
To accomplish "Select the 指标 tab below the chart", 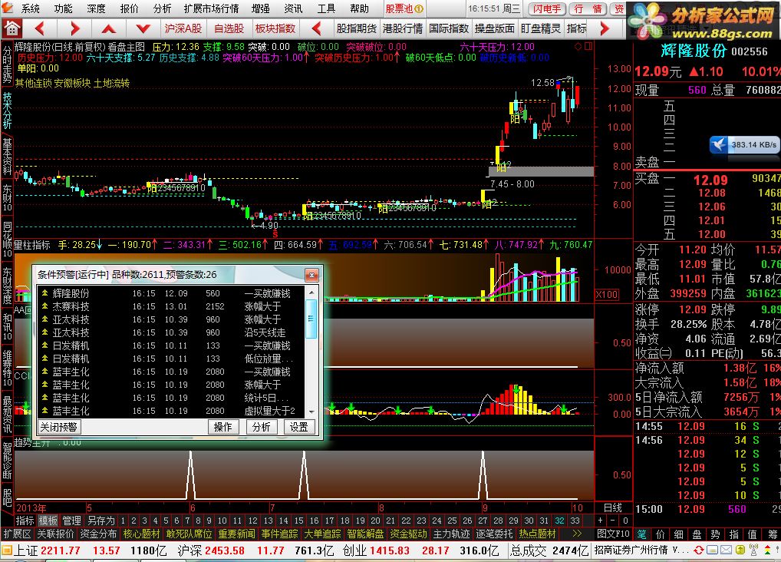I will [25, 521].
